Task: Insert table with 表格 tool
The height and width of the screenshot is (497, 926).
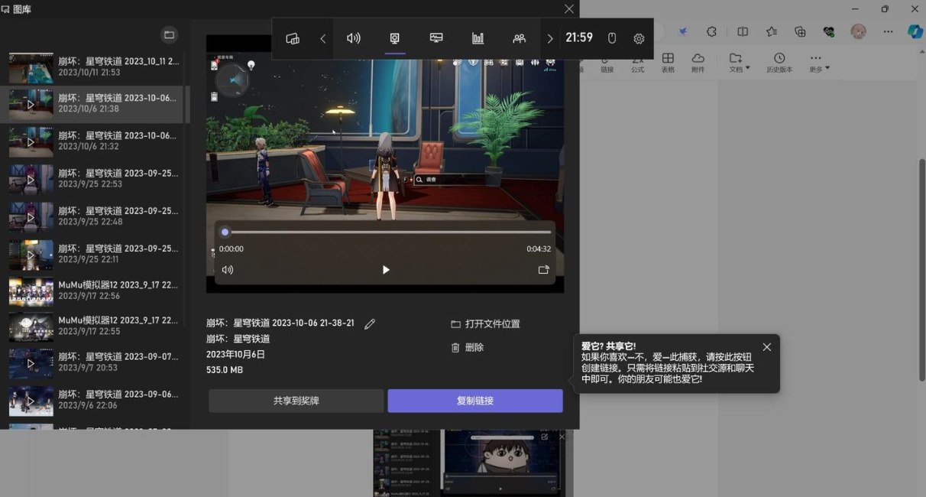Action: pyautogui.click(x=668, y=63)
